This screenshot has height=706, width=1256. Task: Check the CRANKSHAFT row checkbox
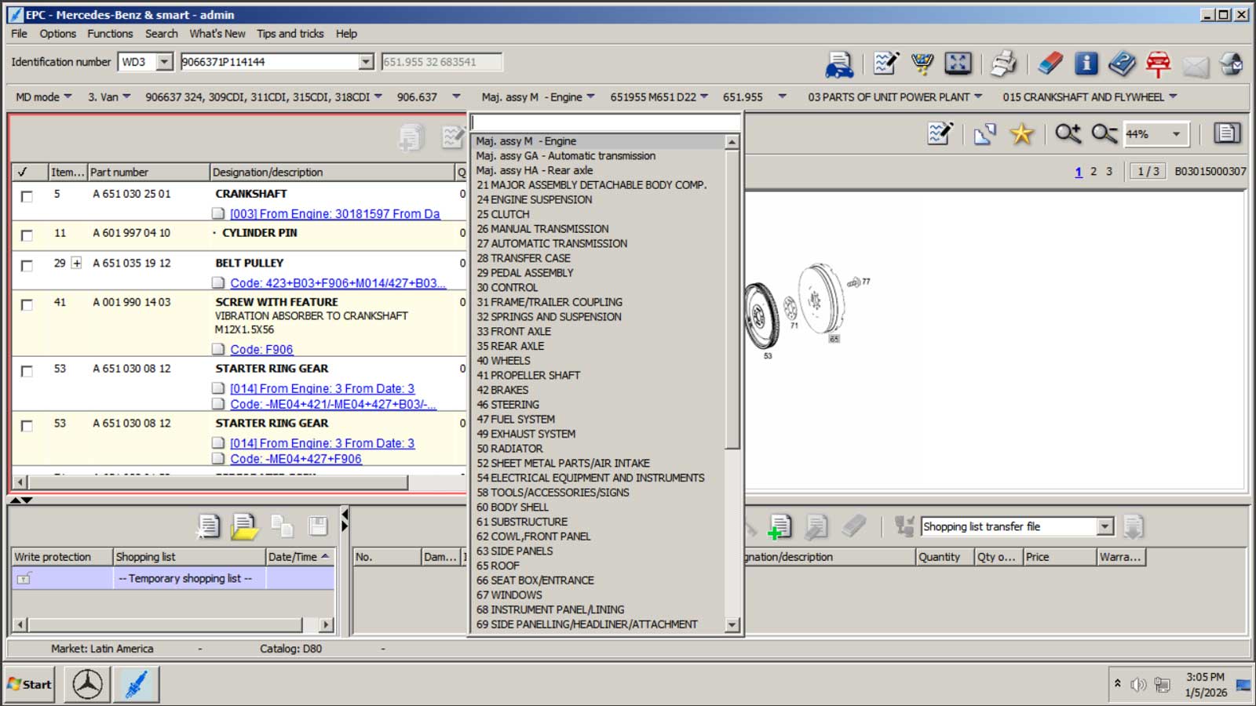pos(27,196)
